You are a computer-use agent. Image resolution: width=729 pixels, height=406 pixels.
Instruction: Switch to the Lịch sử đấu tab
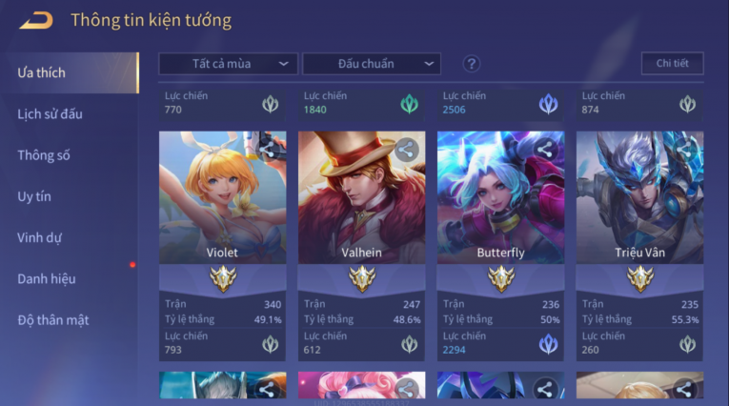pos(50,114)
